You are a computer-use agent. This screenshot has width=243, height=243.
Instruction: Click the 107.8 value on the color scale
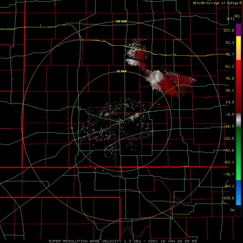[229, 30]
